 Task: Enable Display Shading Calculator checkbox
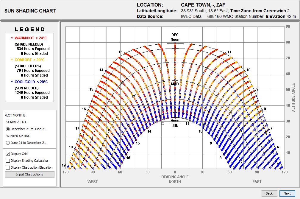pos(8,161)
